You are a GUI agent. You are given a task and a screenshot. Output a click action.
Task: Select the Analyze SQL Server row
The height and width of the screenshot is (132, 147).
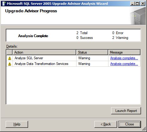(73, 58)
